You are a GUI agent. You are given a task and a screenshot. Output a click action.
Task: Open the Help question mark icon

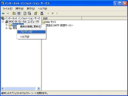pyautogui.click(x=36, y=14)
